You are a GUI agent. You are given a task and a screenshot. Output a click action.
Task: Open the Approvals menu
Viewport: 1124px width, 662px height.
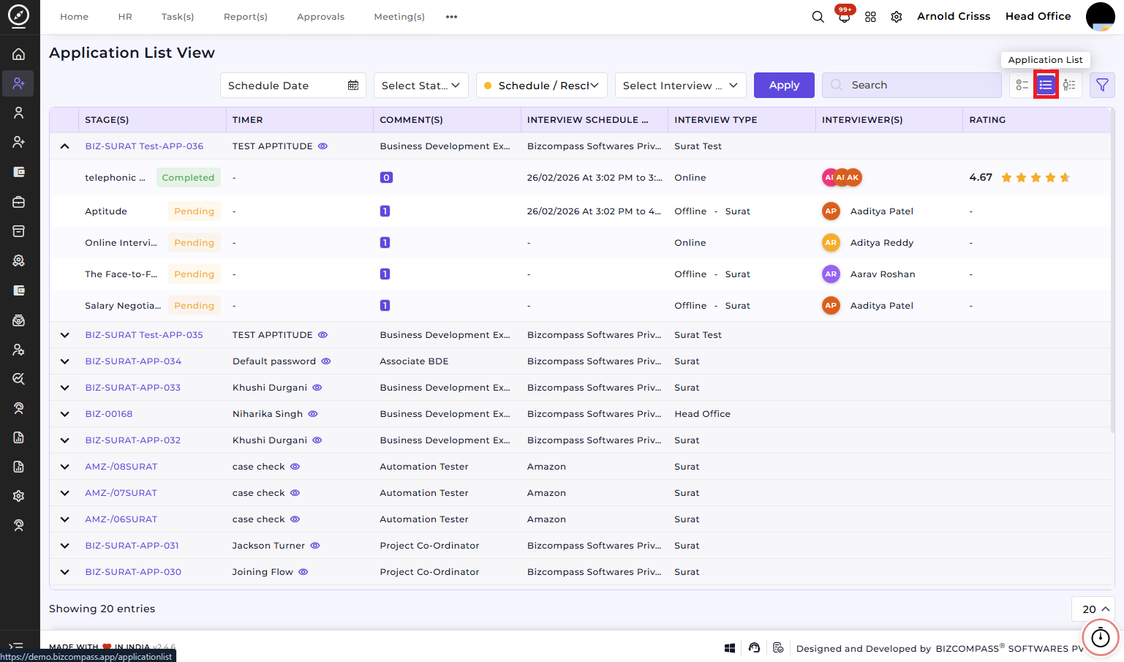320,17
